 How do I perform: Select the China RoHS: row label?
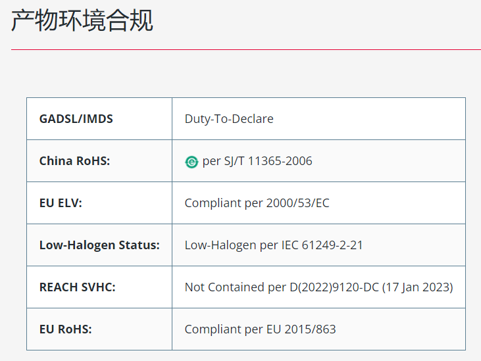pos(74,161)
